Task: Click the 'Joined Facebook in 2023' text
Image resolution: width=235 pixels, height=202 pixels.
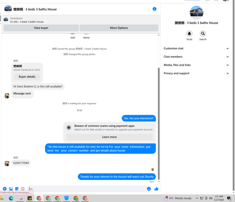Action: [x=27, y=70]
